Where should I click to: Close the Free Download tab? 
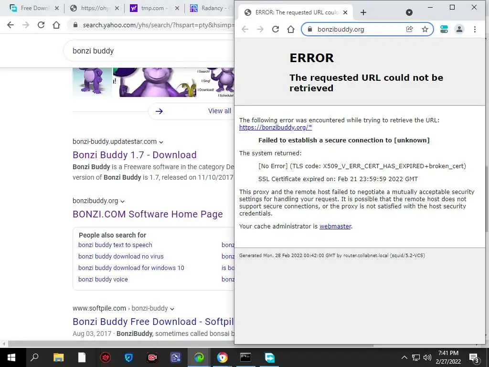pyautogui.click(x=57, y=9)
